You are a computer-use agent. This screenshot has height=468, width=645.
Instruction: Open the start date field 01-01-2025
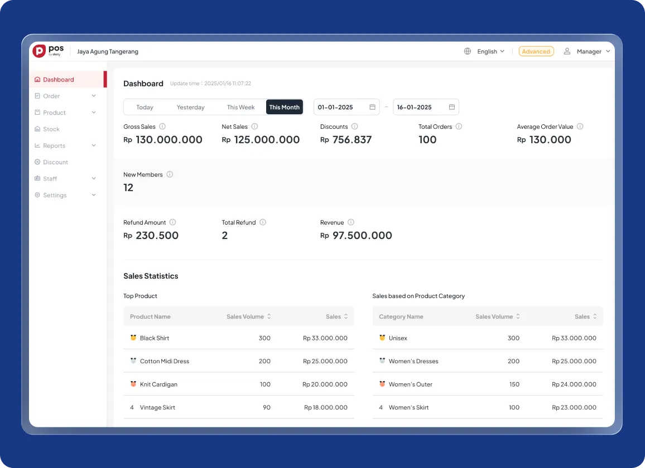pyautogui.click(x=346, y=107)
